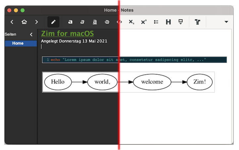Screen dimensions: 239x150
Task: Open the heading level menu
Action: point(168,22)
